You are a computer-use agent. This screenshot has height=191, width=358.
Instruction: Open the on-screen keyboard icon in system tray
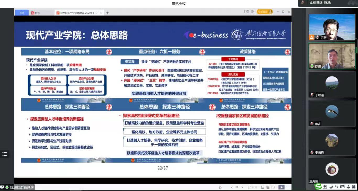click(342, 187)
